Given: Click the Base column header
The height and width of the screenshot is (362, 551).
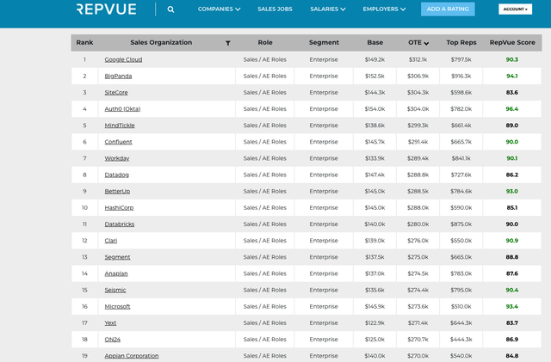Looking at the screenshot, I should 375,42.
